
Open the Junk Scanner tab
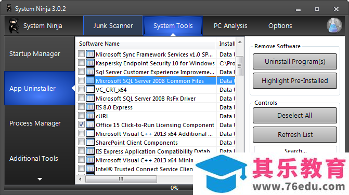(113, 25)
